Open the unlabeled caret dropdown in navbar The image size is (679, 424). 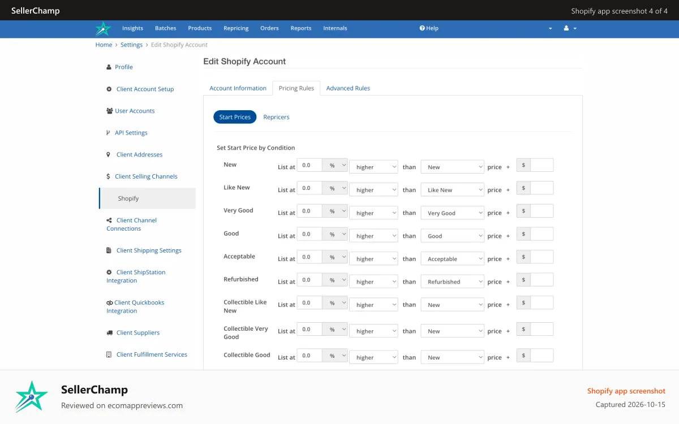[550, 29]
